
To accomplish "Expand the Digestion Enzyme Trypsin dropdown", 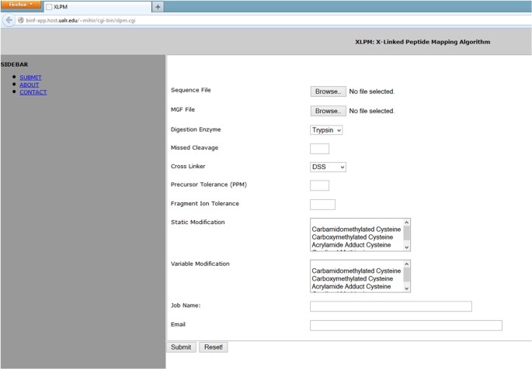I will pos(326,129).
